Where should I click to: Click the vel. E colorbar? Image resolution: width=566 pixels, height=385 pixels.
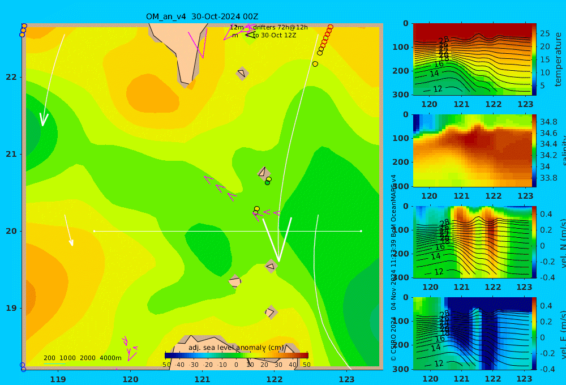(534, 333)
